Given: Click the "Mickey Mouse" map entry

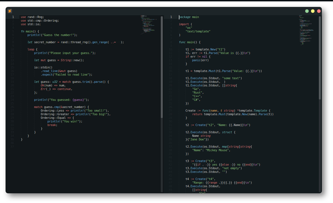Looking at the screenshot, I should click(x=211, y=150).
